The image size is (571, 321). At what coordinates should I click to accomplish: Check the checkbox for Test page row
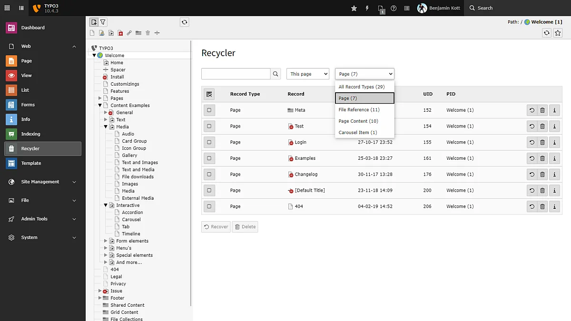tap(209, 126)
